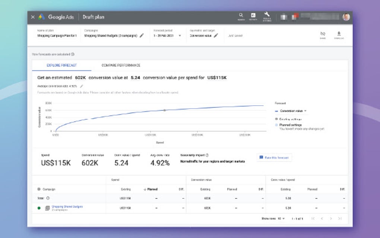Click the profile avatar picture

tap(346, 17)
